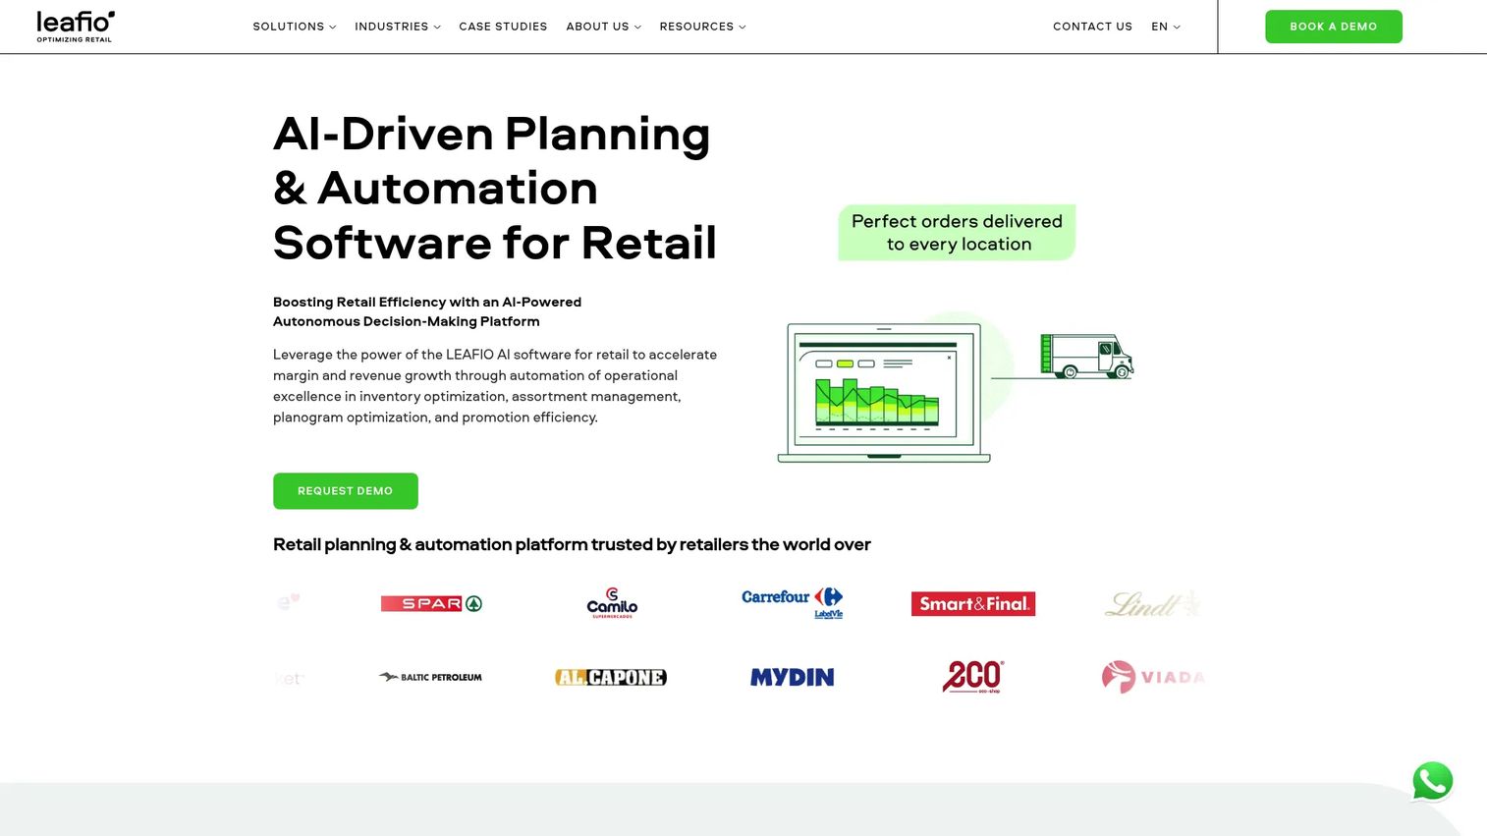This screenshot has height=836, width=1487.
Task: Click the Al Capone logo
Action: (x=611, y=677)
